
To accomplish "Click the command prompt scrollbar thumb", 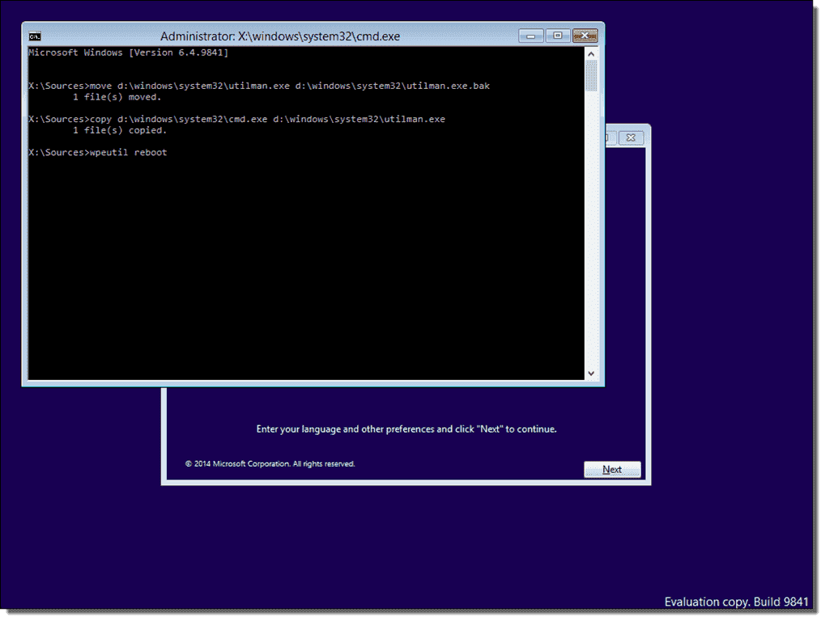I will pyautogui.click(x=591, y=76).
